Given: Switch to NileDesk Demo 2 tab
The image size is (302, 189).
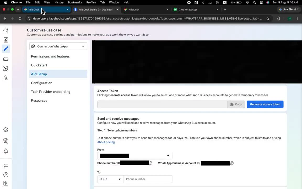Looking at the screenshot, I should pos(96,9).
